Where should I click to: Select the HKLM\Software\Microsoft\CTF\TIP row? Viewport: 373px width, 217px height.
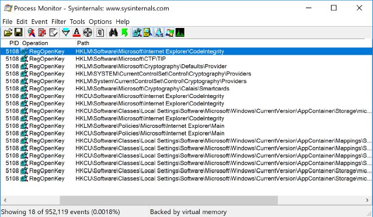(186, 59)
